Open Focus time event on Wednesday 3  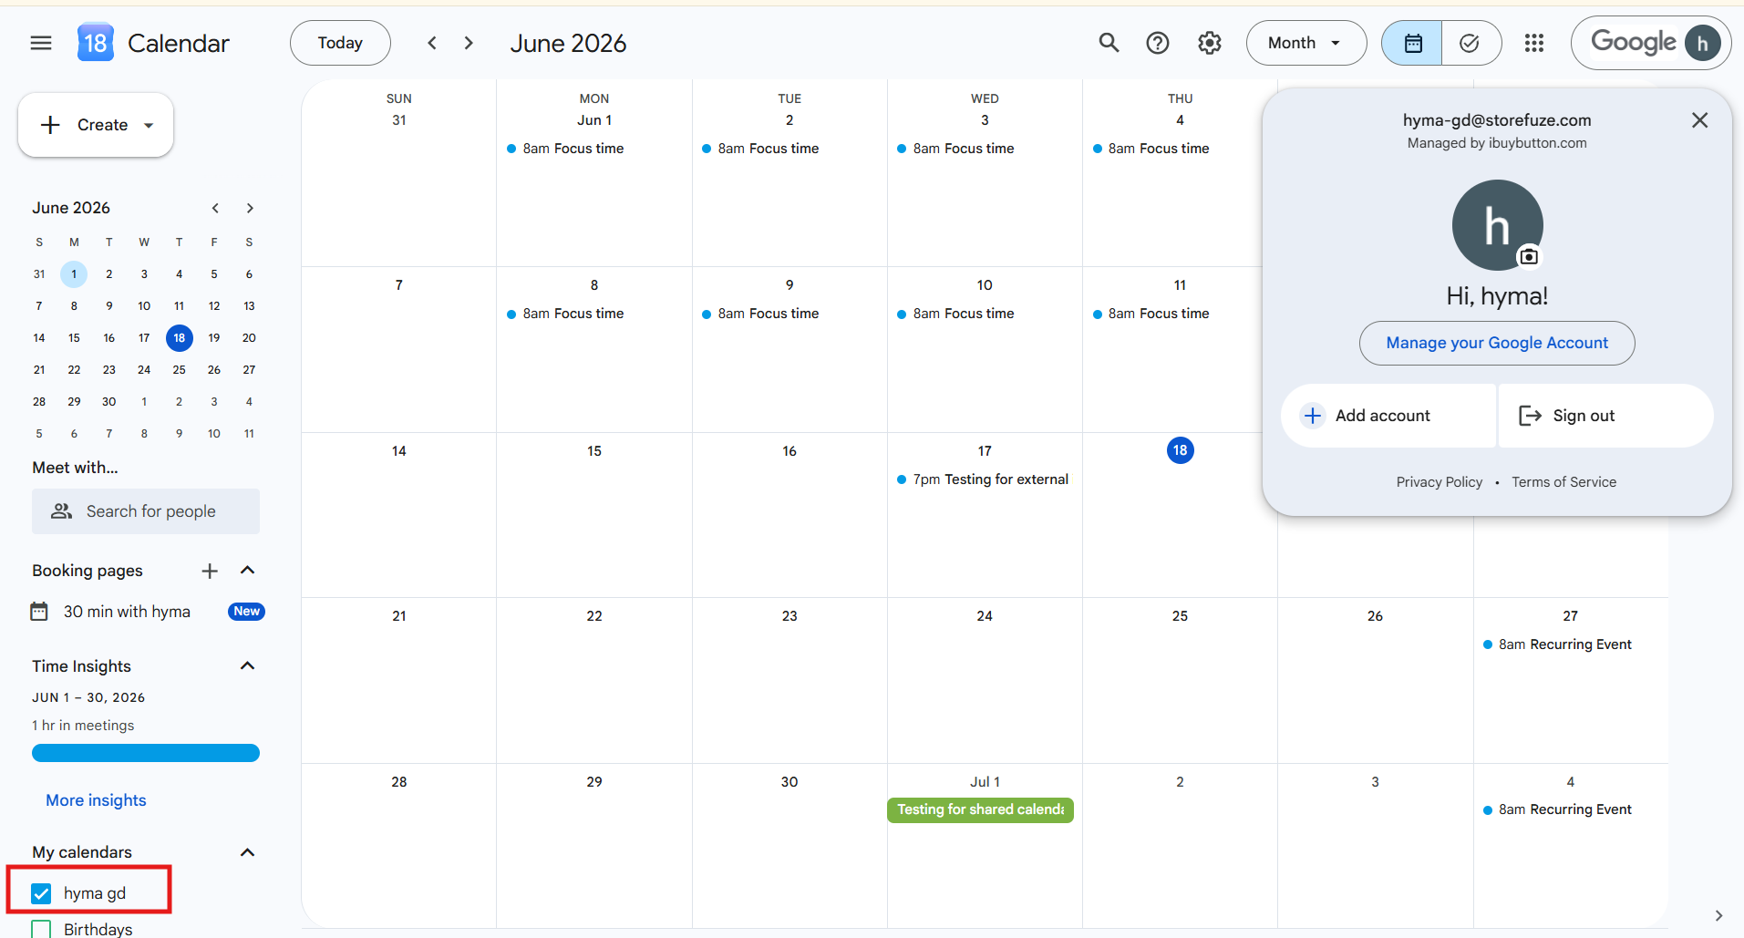(x=955, y=149)
